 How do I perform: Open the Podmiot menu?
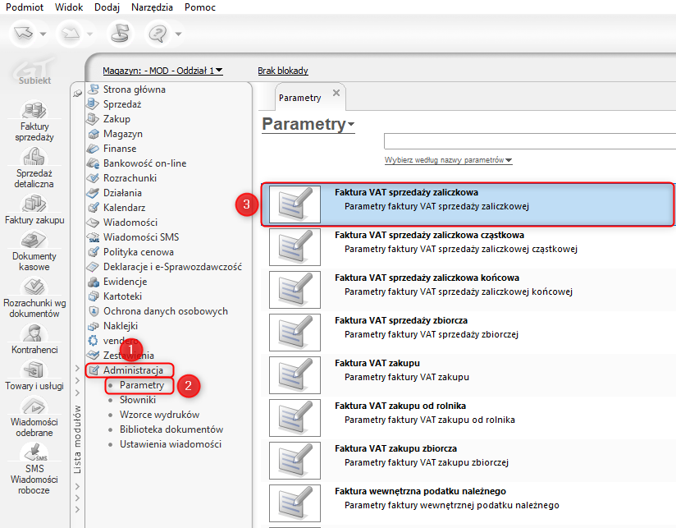point(25,7)
